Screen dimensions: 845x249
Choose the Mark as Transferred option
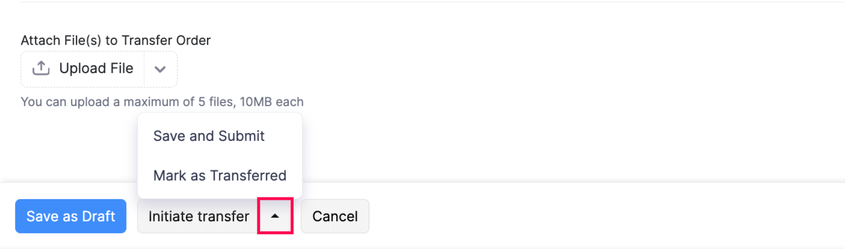click(220, 176)
